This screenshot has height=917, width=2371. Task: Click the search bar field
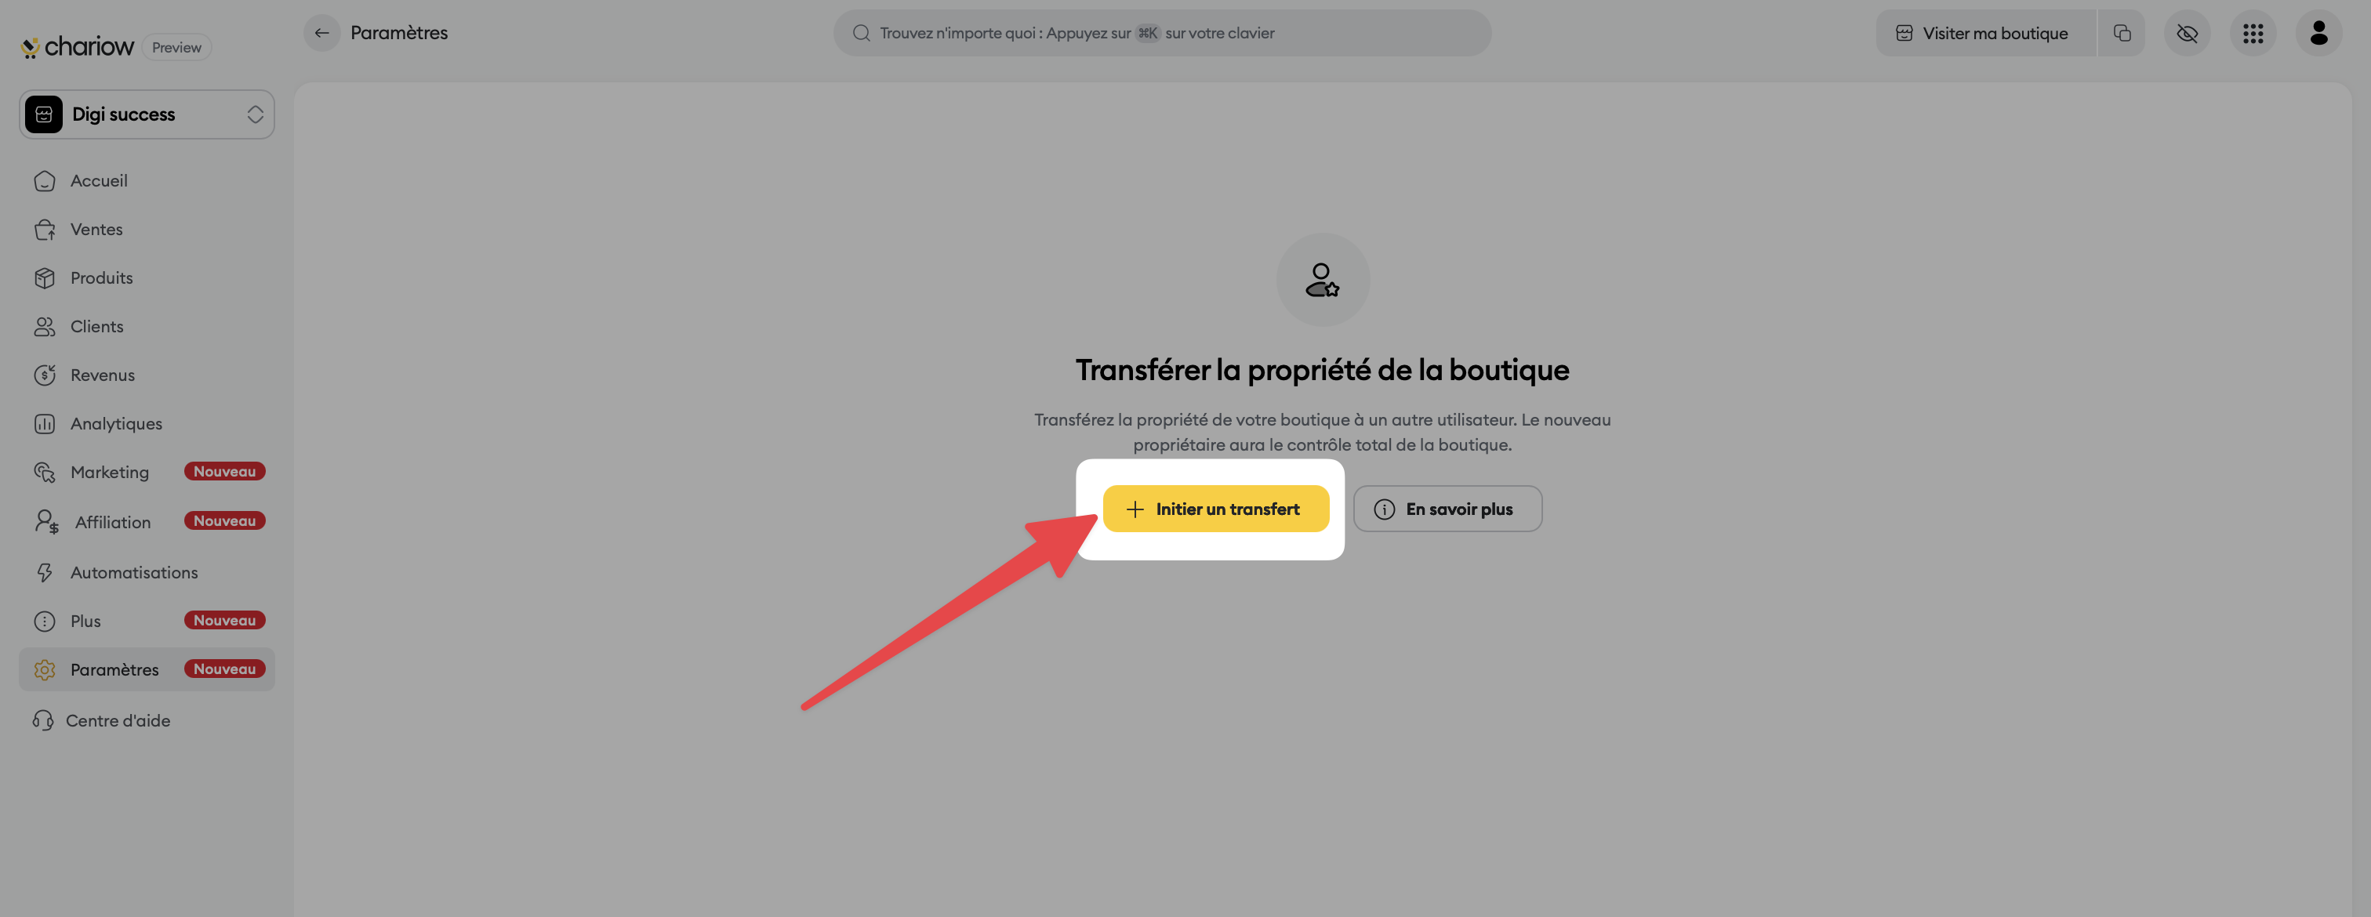pos(1161,33)
